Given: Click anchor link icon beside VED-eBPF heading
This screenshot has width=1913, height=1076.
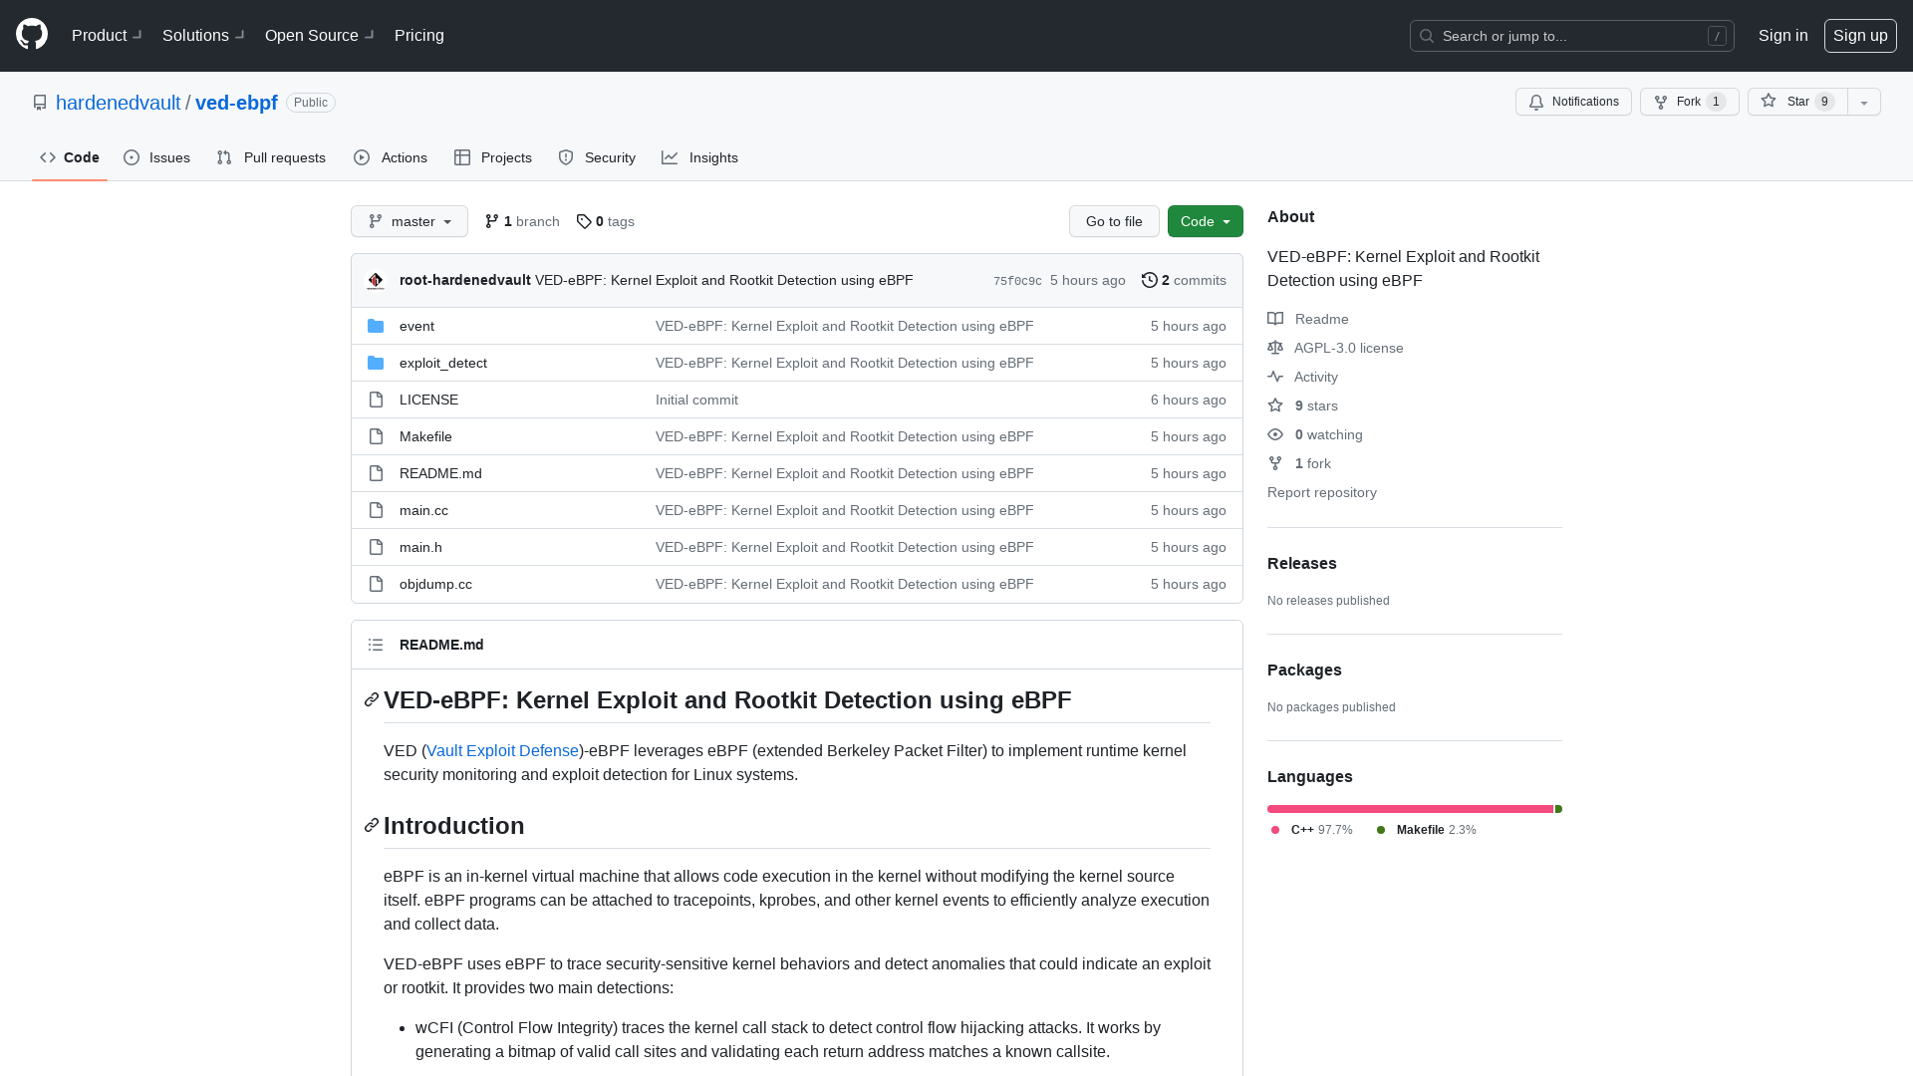Looking at the screenshot, I should (372, 700).
